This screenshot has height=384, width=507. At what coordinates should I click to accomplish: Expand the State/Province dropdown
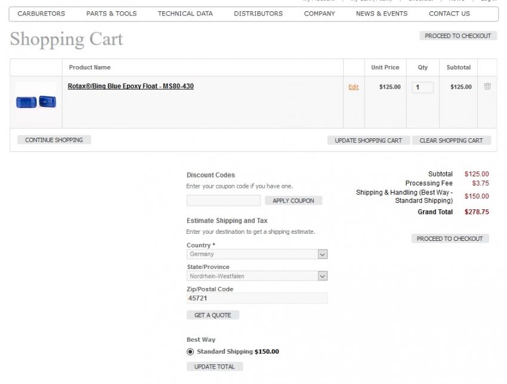coord(257,276)
